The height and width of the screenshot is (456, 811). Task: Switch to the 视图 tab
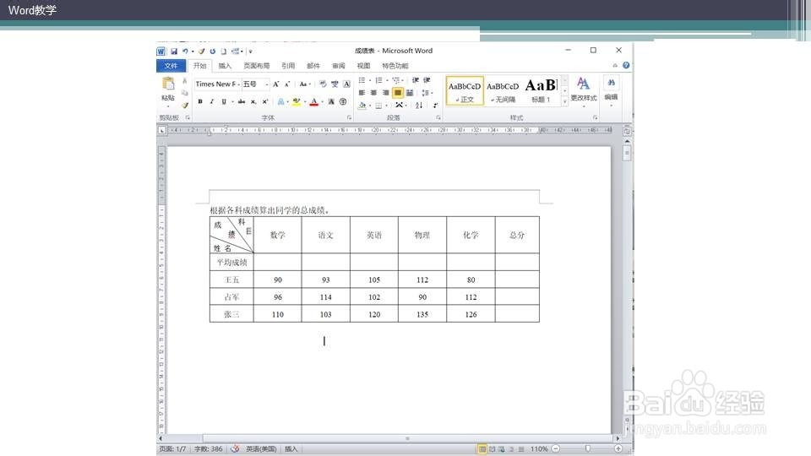(x=363, y=66)
